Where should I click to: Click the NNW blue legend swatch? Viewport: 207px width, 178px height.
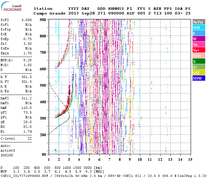click(198, 78)
